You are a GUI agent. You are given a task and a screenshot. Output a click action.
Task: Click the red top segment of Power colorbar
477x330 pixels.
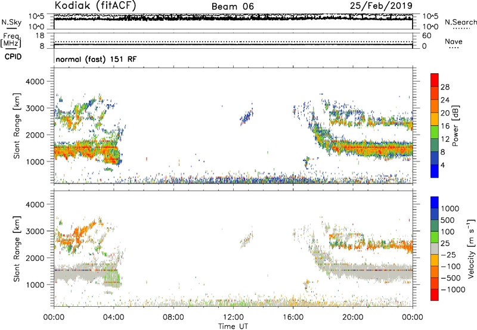coord(435,80)
